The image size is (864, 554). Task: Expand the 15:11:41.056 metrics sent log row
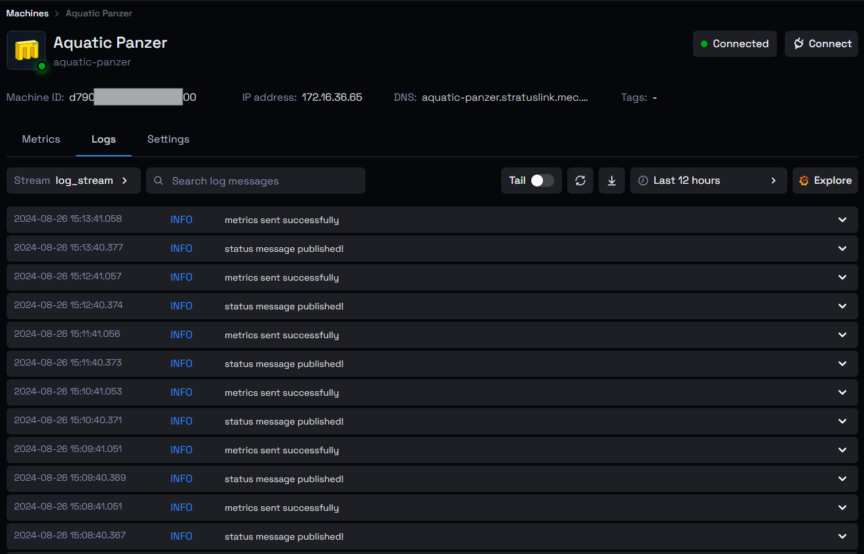[x=842, y=335]
